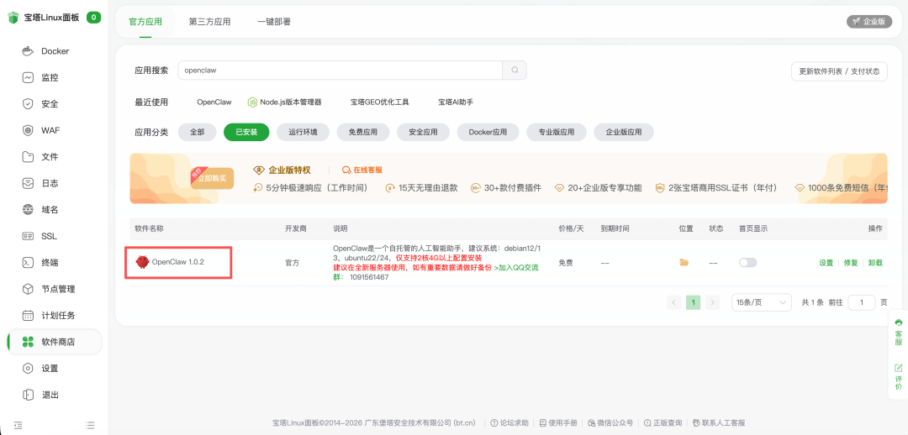Go to the previous page arrow

tap(674, 302)
